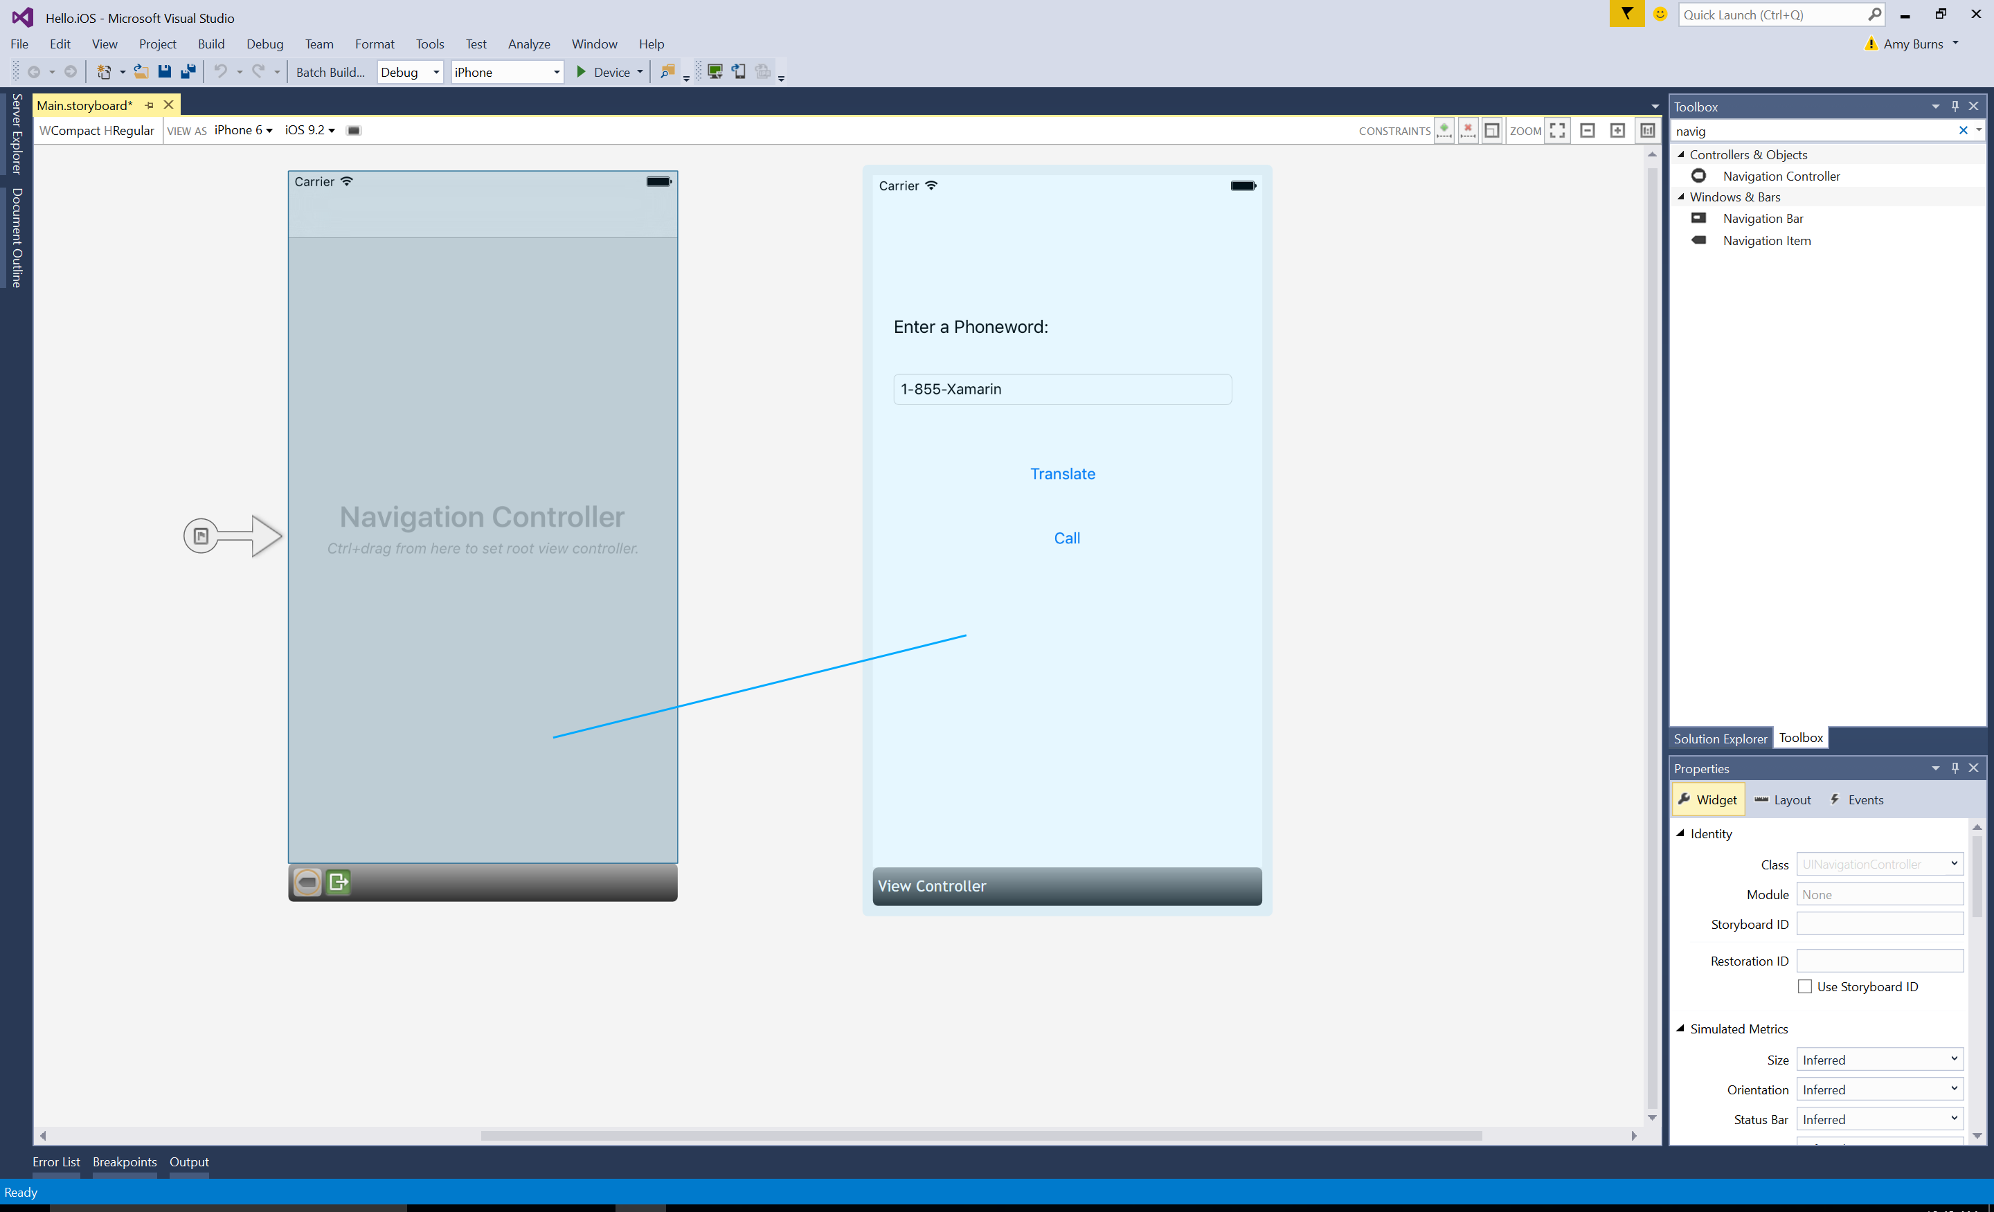Click the Navigation Bar icon in Toolbox
This screenshot has height=1212, width=1994.
pyautogui.click(x=1699, y=218)
